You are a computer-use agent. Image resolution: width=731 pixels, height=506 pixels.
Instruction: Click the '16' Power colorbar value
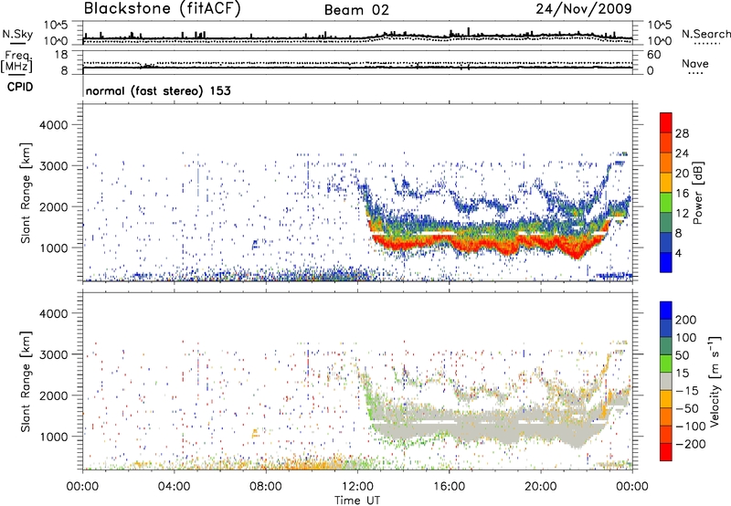point(682,194)
